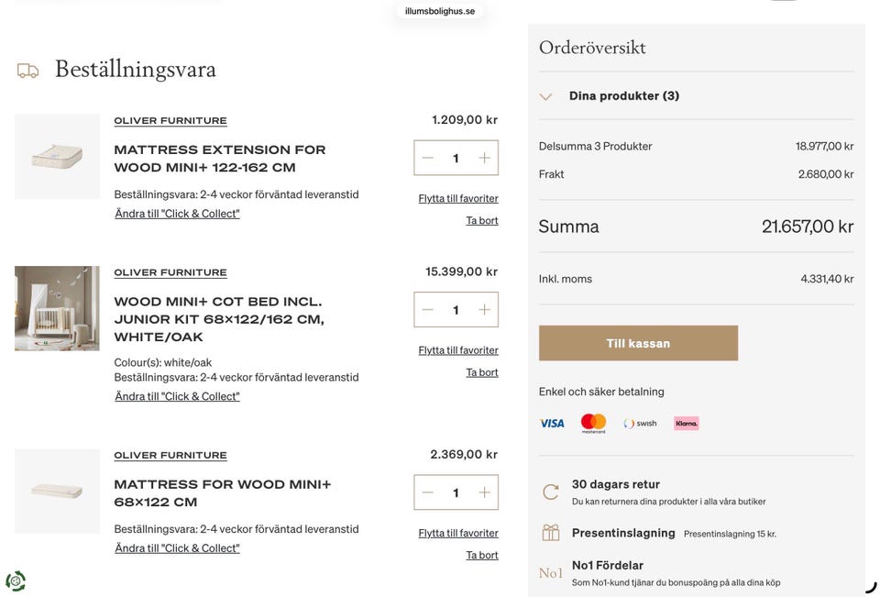
Task: Change Mattress 68x122 to Click & Collect
Action: tap(177, 548)
